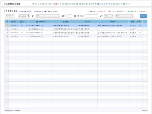This screenshot has height=114, width=152.
Task: Click row 3 처리부서 cell
Action: 88,33
